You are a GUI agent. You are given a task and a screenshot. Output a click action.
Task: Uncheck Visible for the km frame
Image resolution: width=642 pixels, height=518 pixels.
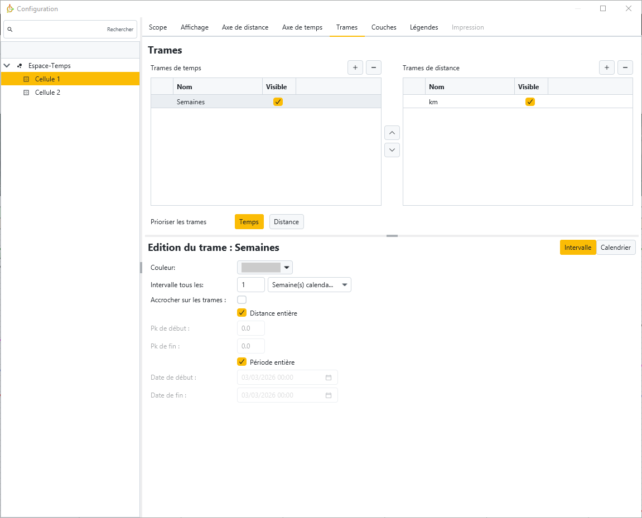[x=530, y=101]
